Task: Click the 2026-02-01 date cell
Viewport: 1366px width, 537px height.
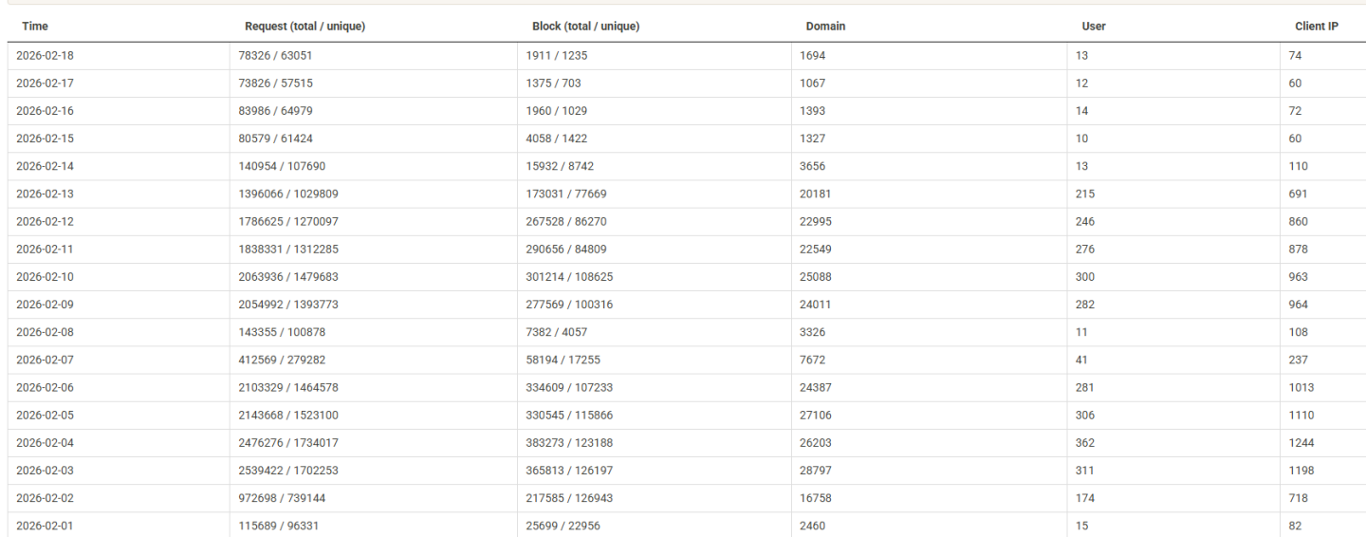Action: [x=45, y=526]
